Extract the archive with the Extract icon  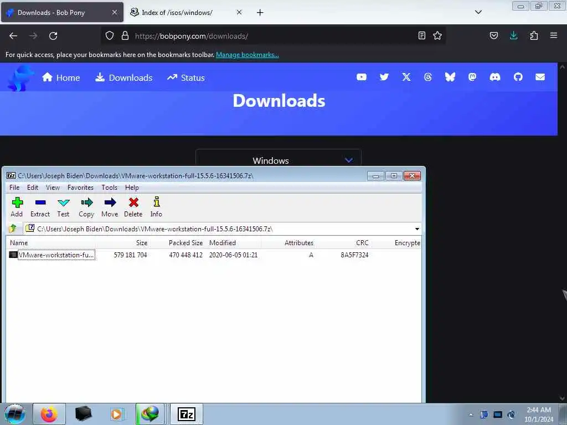coord(40,207)
